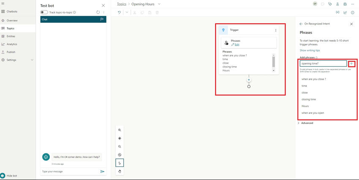
Task: Open Trigger node options menu
Action: (276, 30)
